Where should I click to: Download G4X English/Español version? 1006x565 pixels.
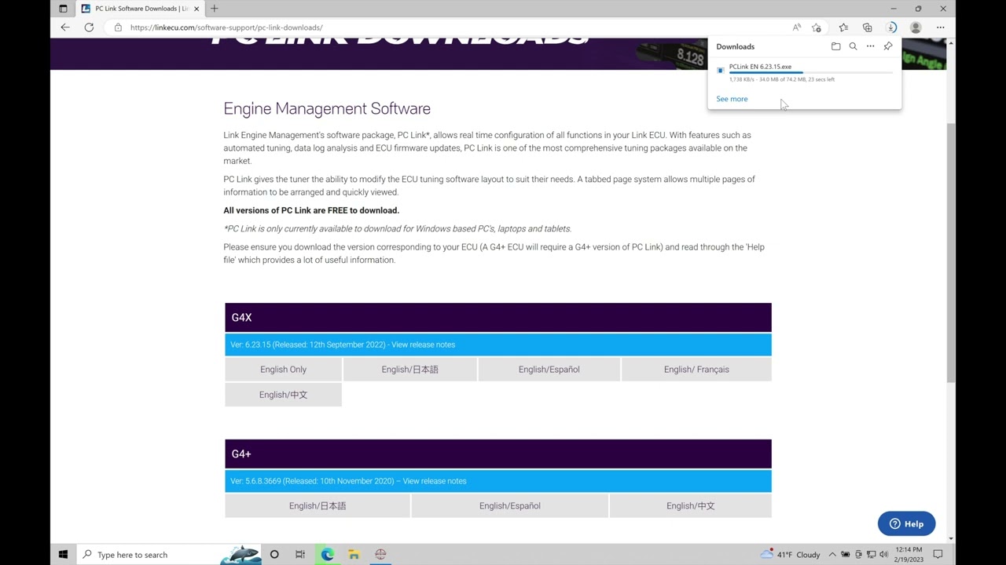tap(549, 370)
